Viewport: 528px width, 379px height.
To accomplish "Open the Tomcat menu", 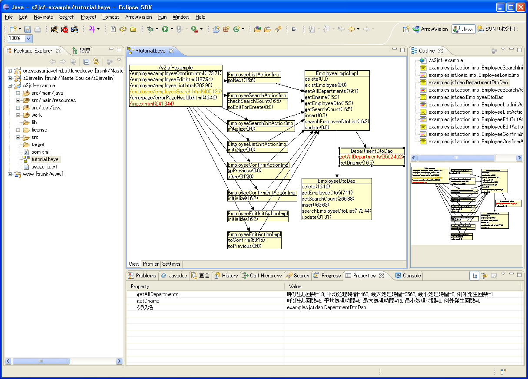I will coord(110,17).
